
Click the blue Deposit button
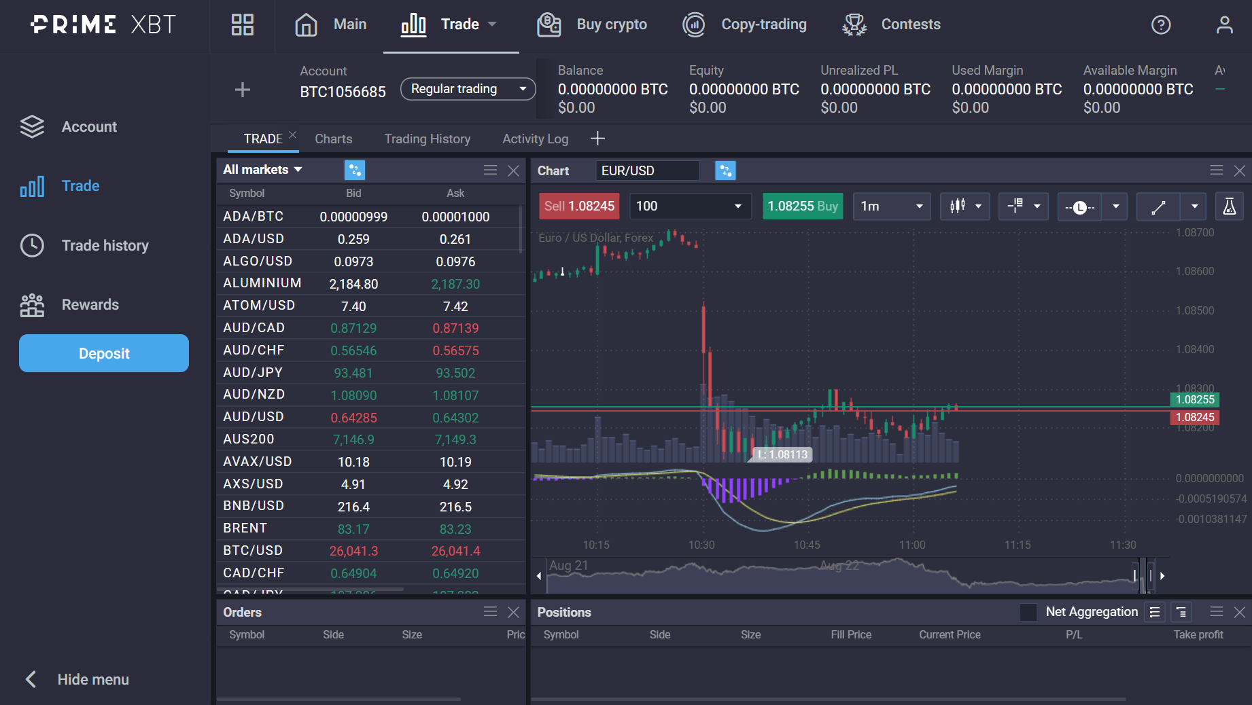[104, 353]
